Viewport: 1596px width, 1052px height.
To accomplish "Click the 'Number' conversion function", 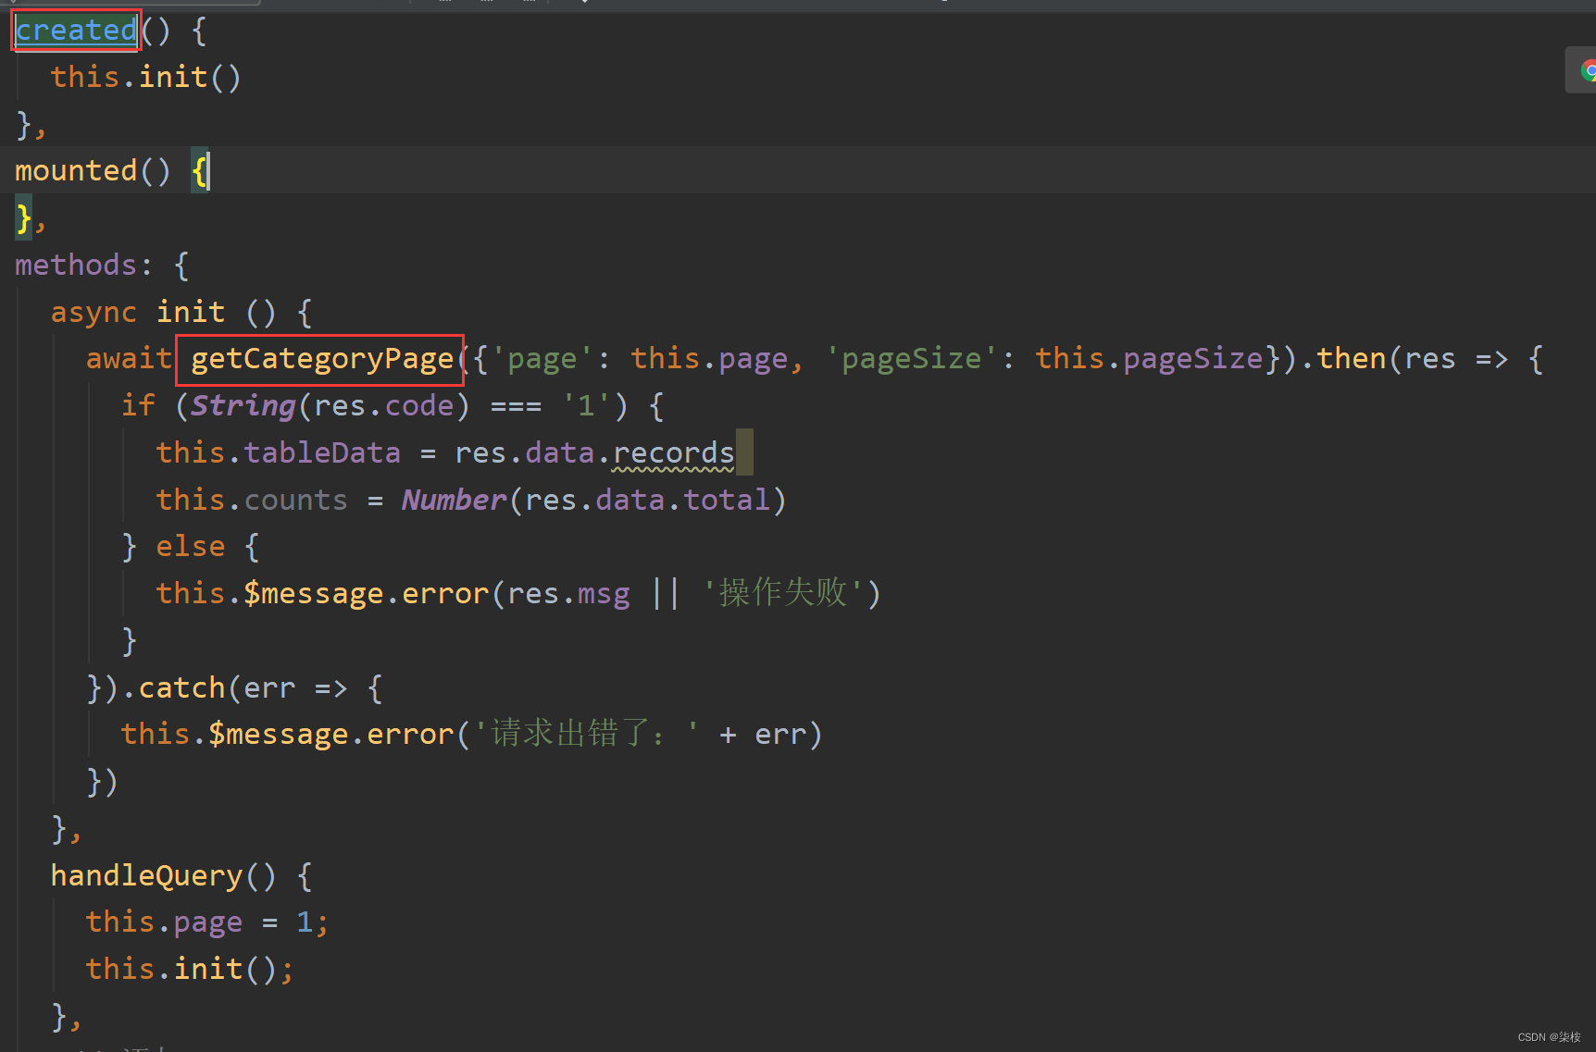I will click(x=454, y=501).
